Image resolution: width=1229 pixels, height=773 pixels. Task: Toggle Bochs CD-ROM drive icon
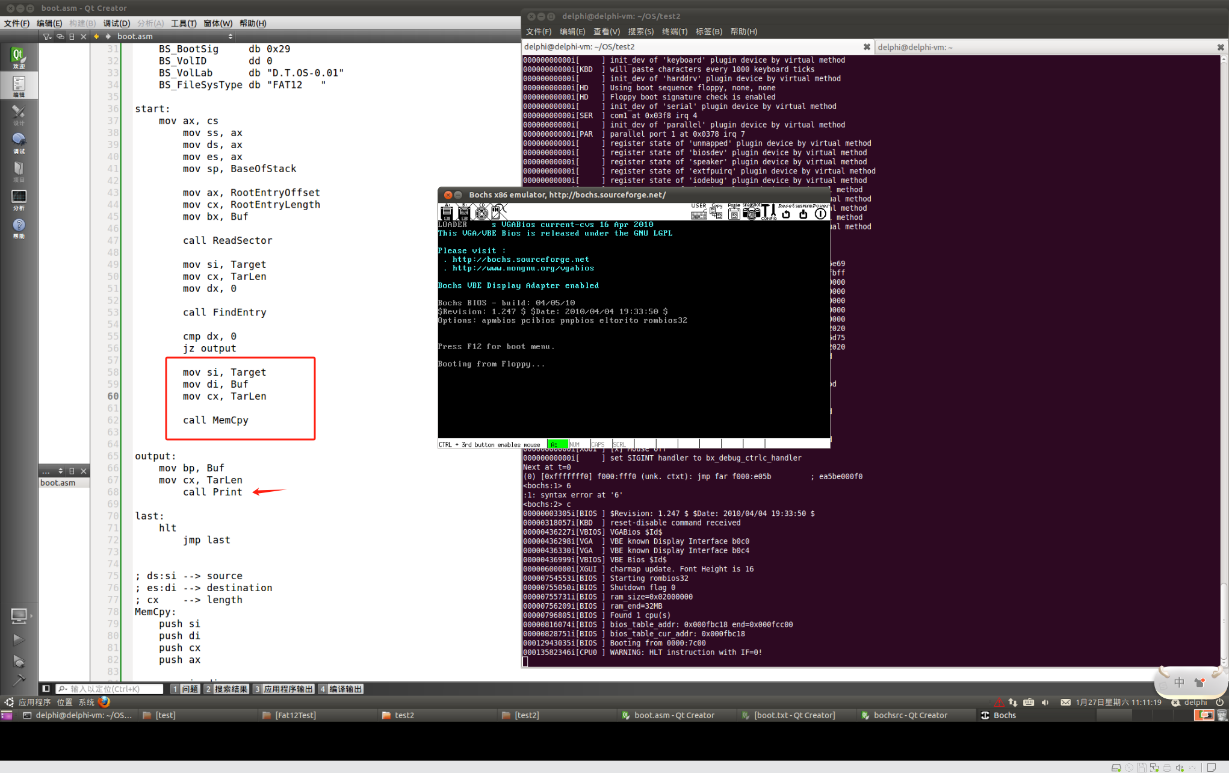(481, 213)
